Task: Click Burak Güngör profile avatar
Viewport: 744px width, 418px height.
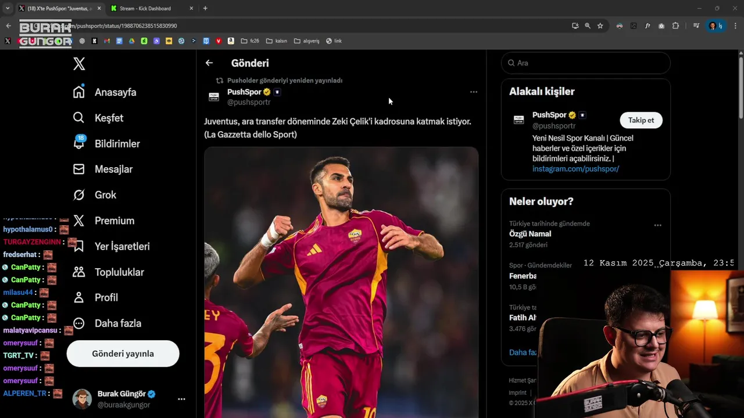Action: [82, 399]
